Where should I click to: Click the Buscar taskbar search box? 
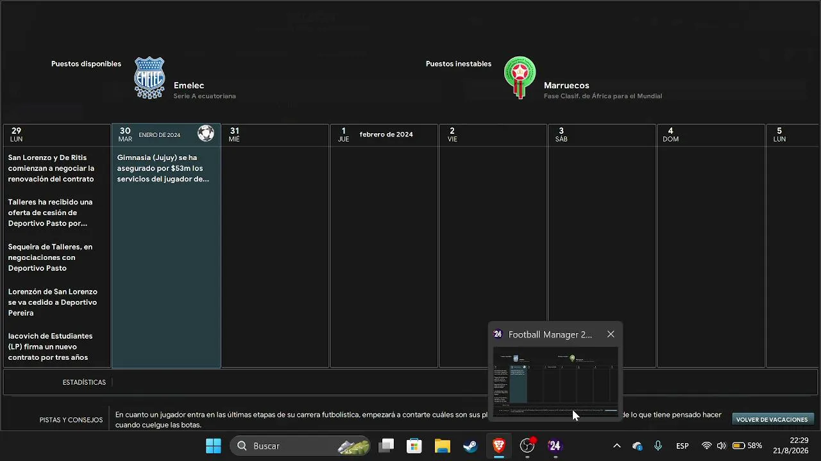pos(301,446)
